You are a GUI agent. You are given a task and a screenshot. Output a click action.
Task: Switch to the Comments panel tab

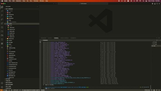(x=73, y=38)
